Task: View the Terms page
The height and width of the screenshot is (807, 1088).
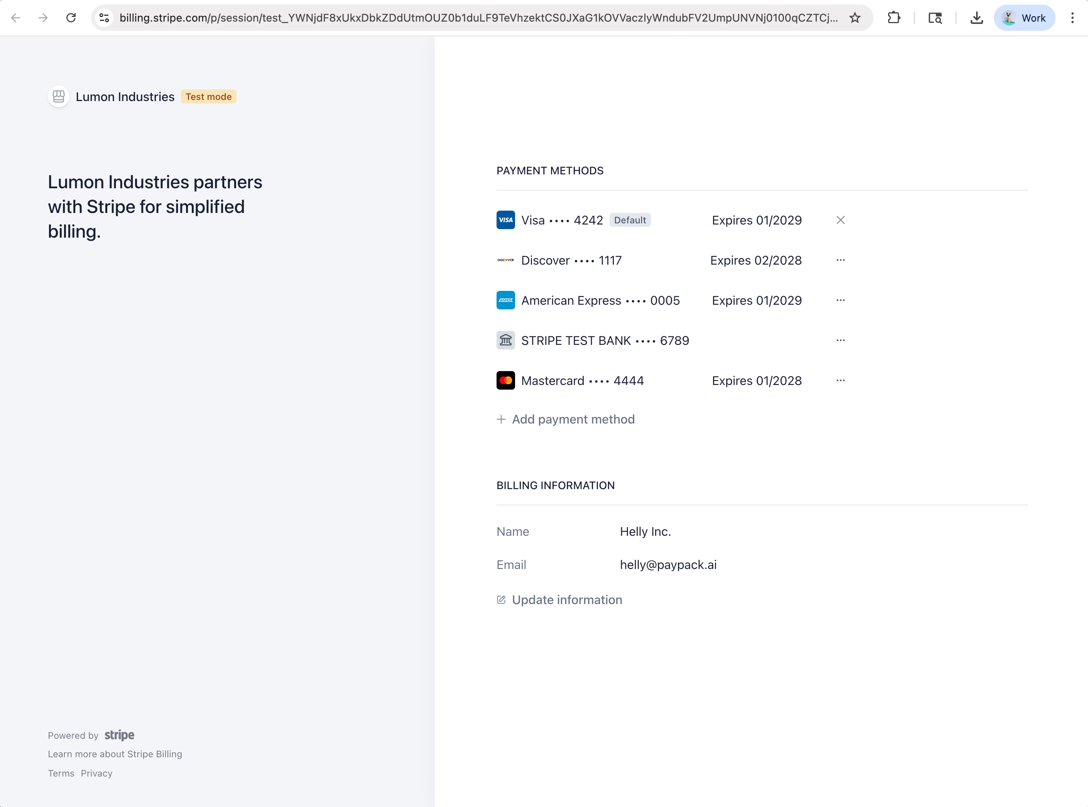Action: 61,773
